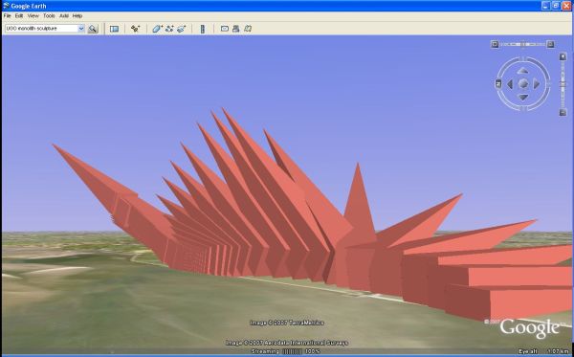Screen dimensions: 574x357
Task: Toggle the sidebar panel icon
Action: 114,29
